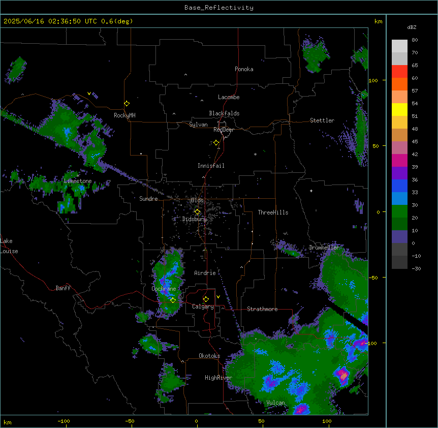Click the -30 value on dBZ scale

[416, 268]
